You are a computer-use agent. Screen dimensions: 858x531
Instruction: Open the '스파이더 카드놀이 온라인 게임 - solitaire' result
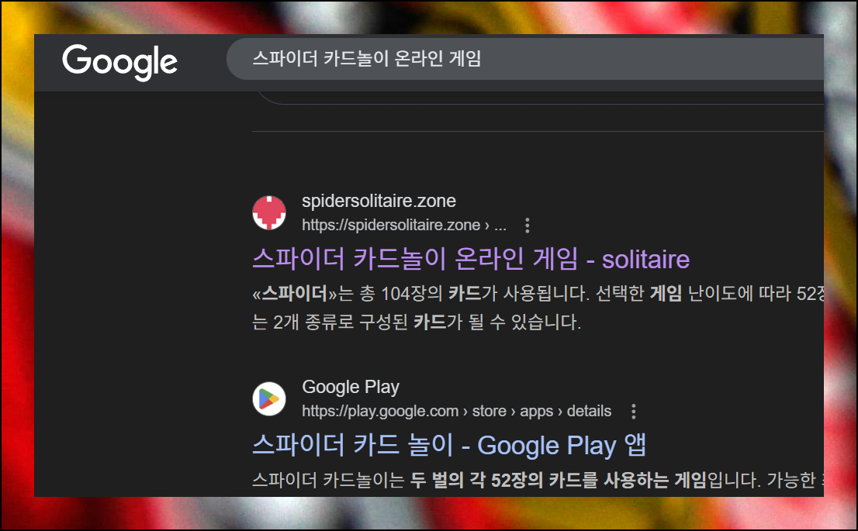pos(471,259)
